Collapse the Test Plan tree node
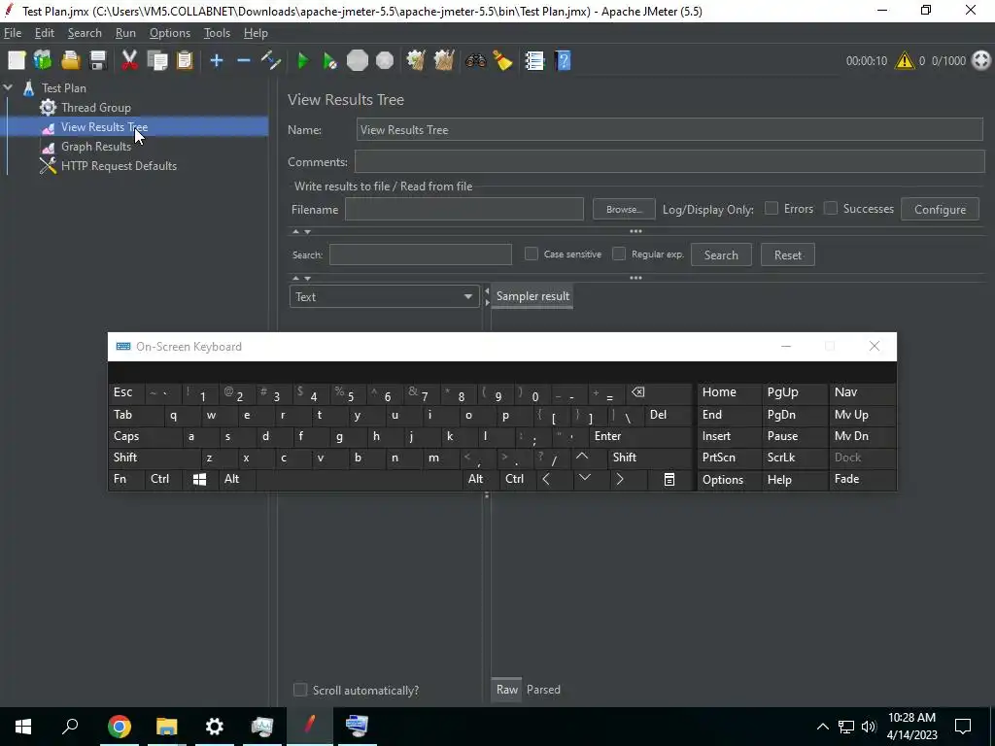The height and width of the screenshot is (746, 995). click(x=8, y=87)
